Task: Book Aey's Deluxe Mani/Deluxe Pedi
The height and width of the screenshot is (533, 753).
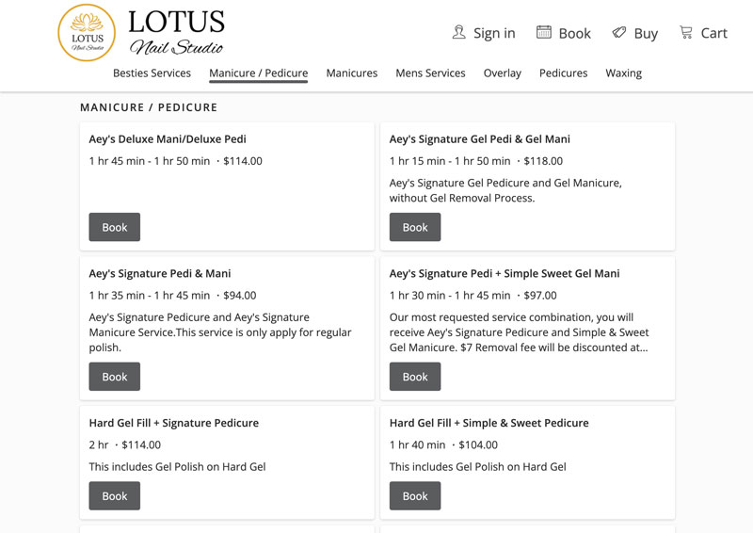Action: pyautogui.click(x=114, y=227)
